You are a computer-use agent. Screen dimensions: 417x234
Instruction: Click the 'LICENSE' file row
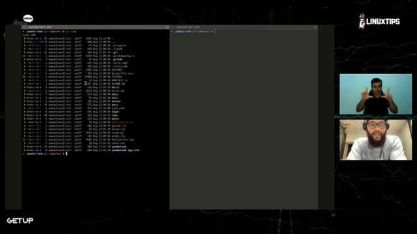click(x=72, y=77)
